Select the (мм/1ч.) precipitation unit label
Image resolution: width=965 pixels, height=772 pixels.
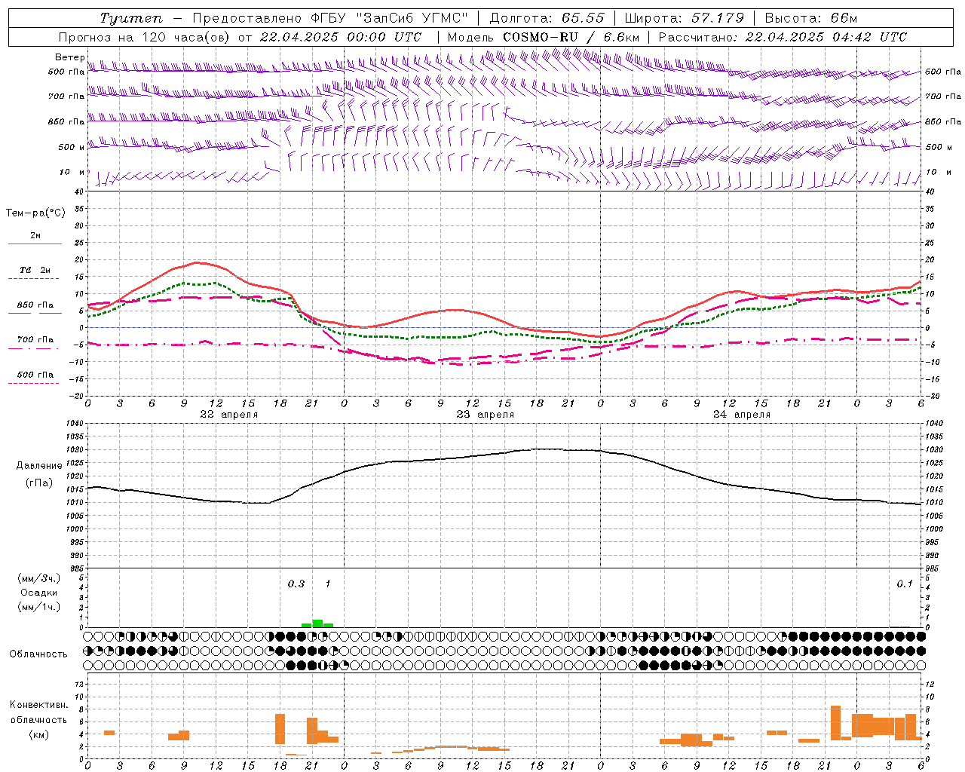click(x=39, y=607)
